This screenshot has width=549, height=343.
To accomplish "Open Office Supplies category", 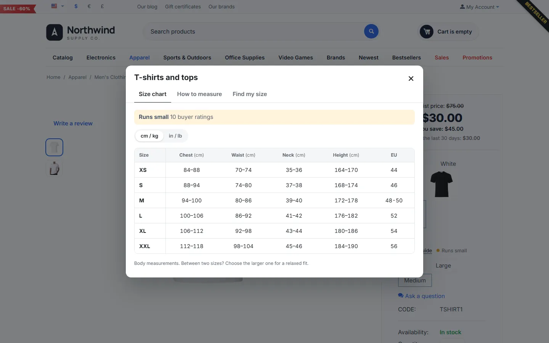I will (x=245, y=58).
